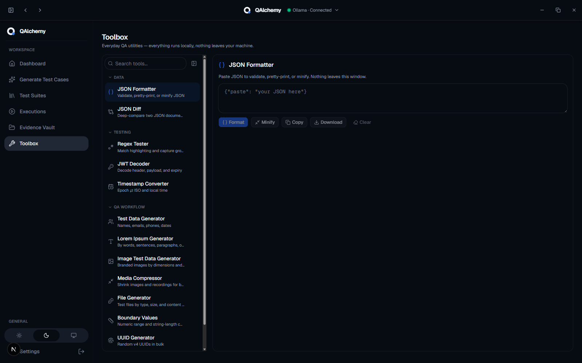Click the Executions play icon
582x363 pixels.
12,111
